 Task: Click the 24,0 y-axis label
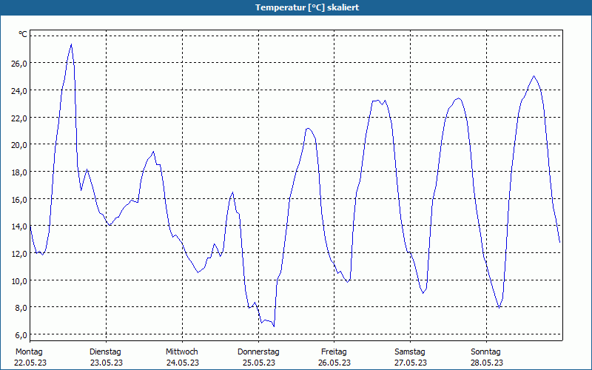pos(19,90)
